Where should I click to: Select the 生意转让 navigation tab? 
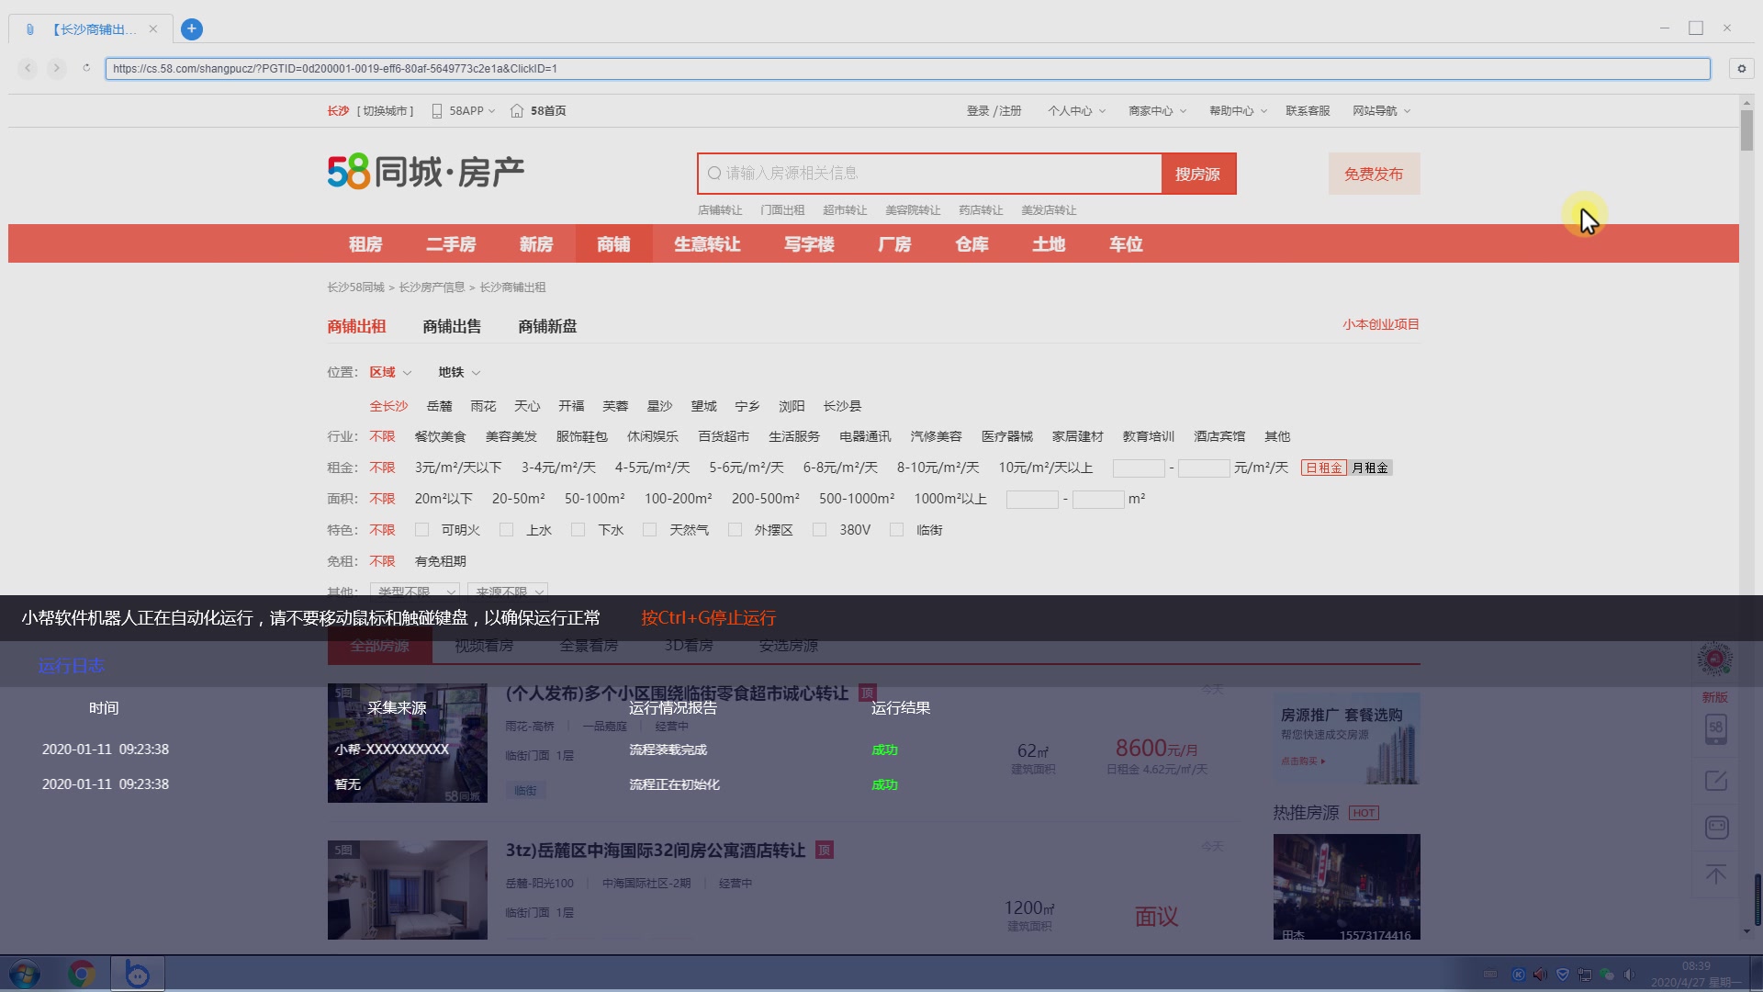(x=707, y=244)
